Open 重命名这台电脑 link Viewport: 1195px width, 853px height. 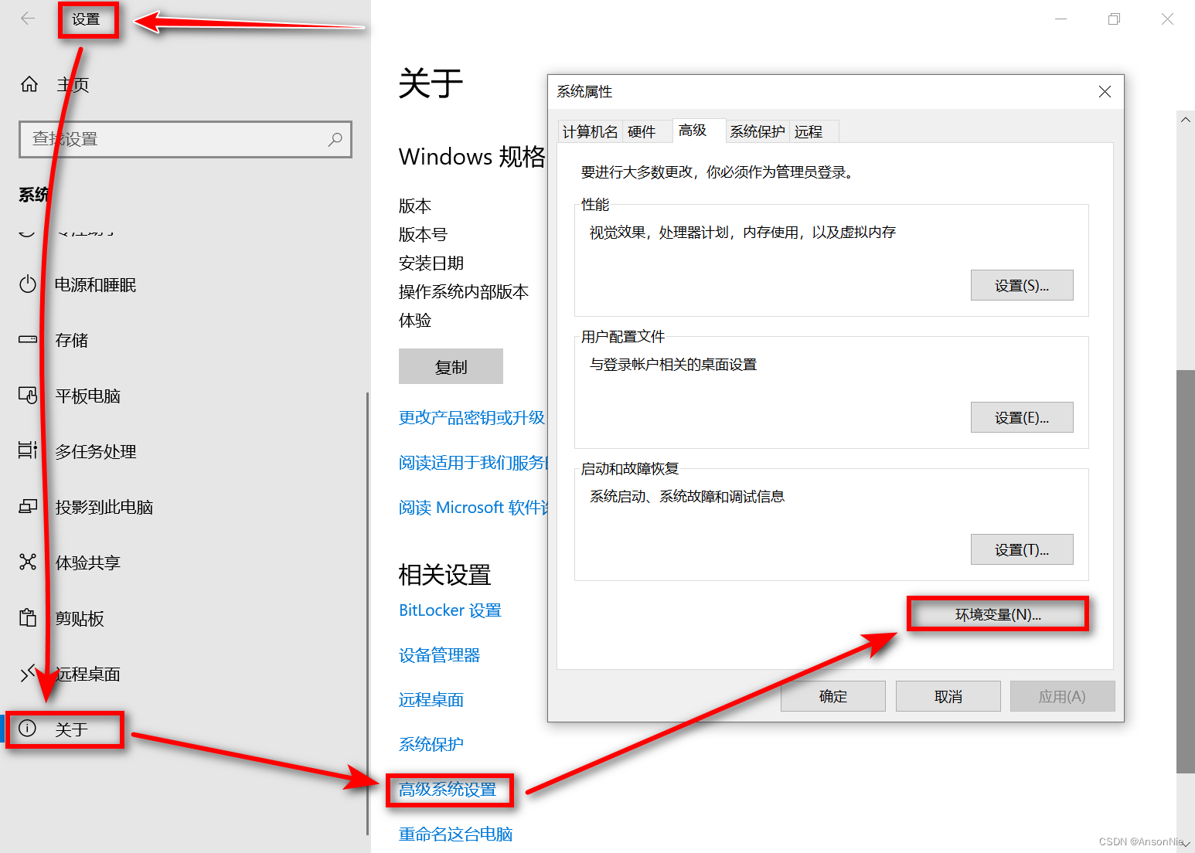pyautogui.click(x=455, y=834)
